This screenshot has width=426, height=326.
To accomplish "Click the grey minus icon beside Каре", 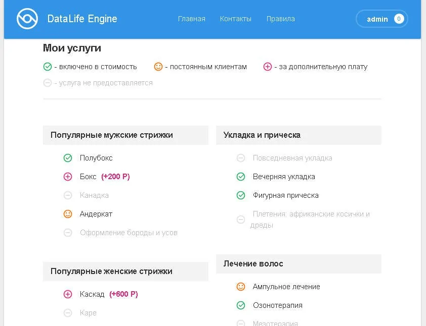I will [68, 313].
